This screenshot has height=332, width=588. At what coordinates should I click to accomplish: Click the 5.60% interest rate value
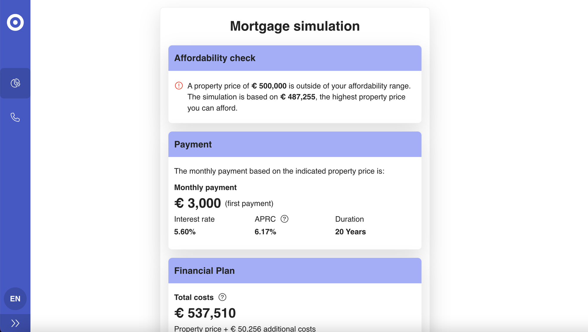click(185, 232)
